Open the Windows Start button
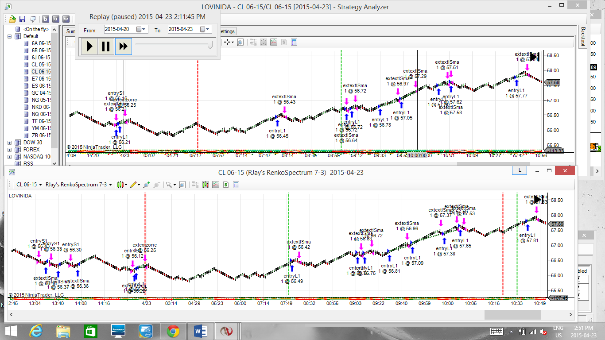The image size is (605, 340). point(10,332)
